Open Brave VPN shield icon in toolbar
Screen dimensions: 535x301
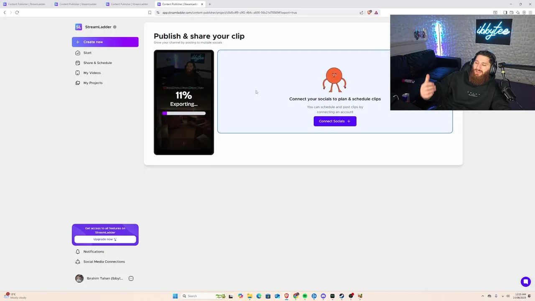point(524,13)
